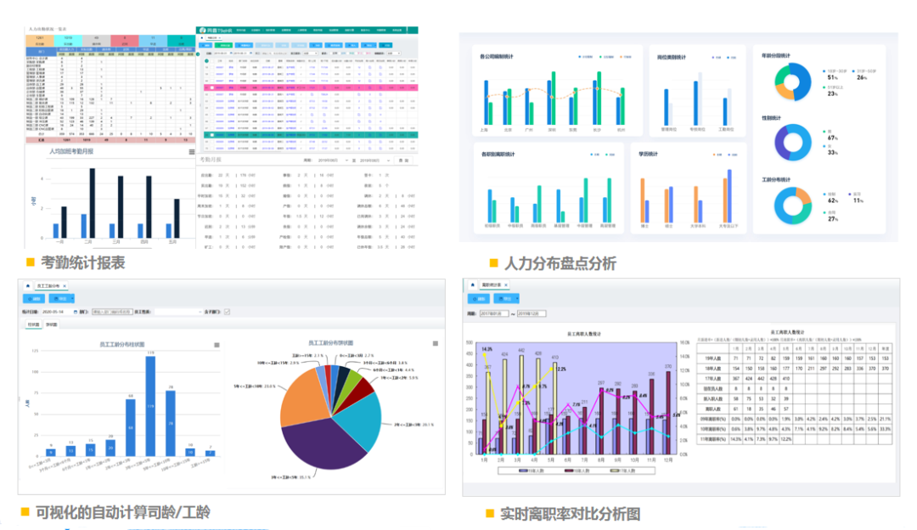Image resolution: width=917 pixels, height=530 pixels.
Task: Open export dropdown arrow in 员工工龄分布 window
Action: (71, 299)
